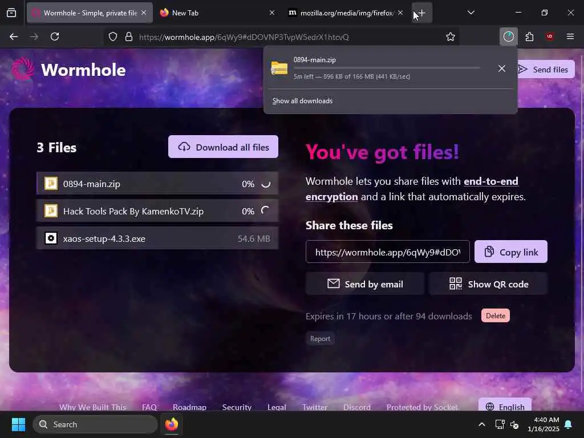The height and width of the screenshot is (438, 584).
Task: Click the end-to-end encryption link
Action: [x=412, y=189]
